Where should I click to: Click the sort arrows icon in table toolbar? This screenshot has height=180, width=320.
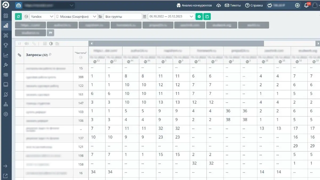click(19, 43)
